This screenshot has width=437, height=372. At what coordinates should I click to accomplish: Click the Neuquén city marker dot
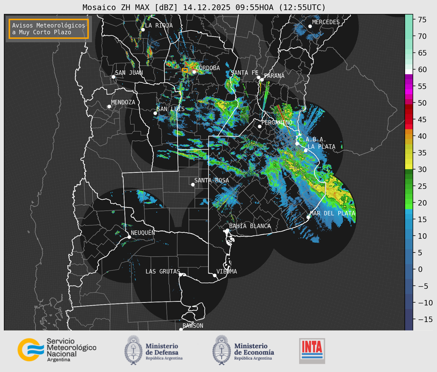(x=129, y=237)
